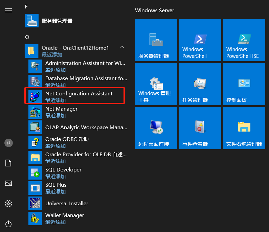
Task: Click the SQL Developer label text
Action: (x=63, y=170)
